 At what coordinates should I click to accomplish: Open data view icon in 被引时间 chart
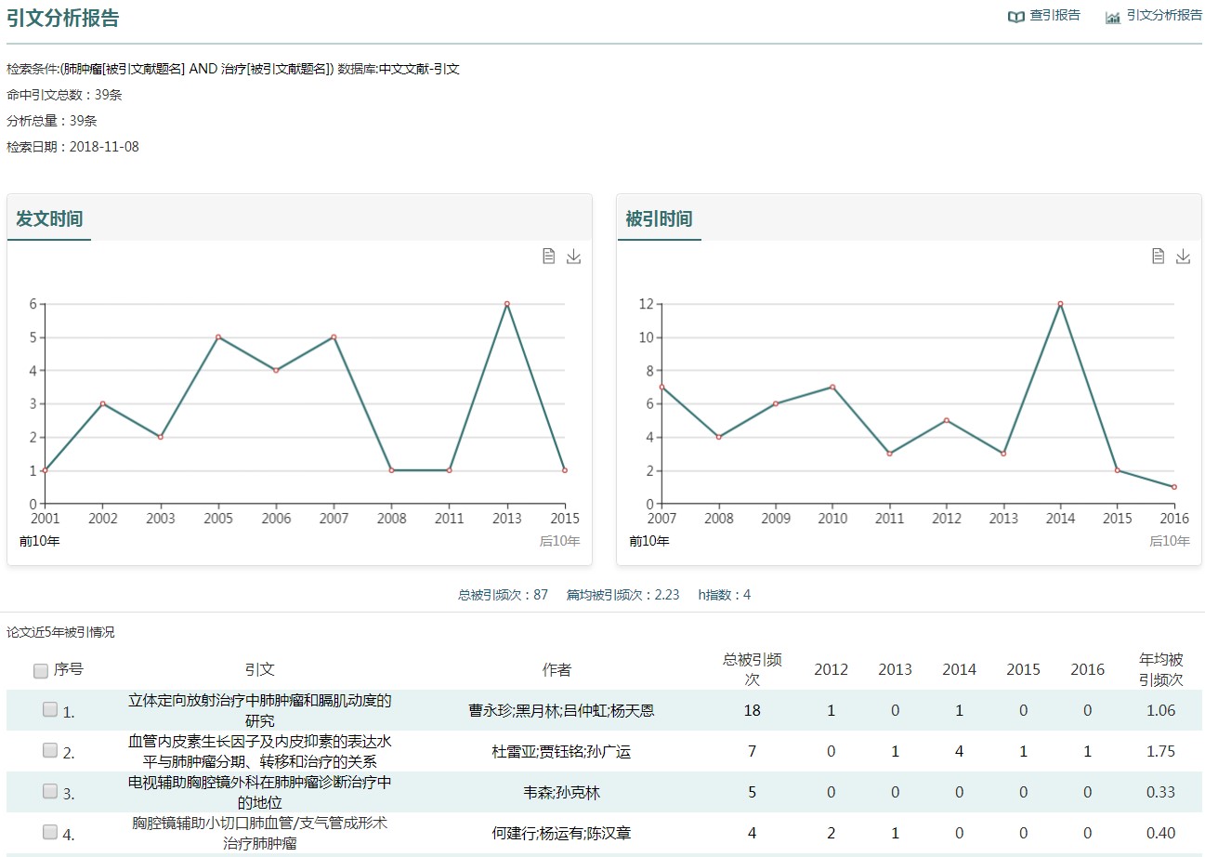[x=1158, y=257]
